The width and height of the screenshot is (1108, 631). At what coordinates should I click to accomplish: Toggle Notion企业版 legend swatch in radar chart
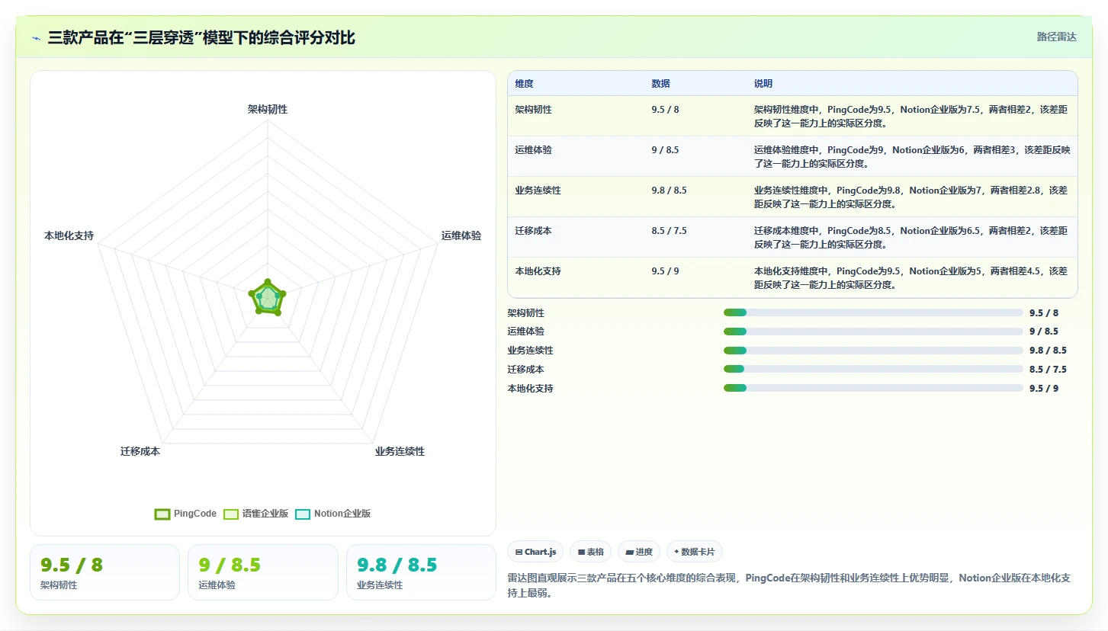pos(303,514)
